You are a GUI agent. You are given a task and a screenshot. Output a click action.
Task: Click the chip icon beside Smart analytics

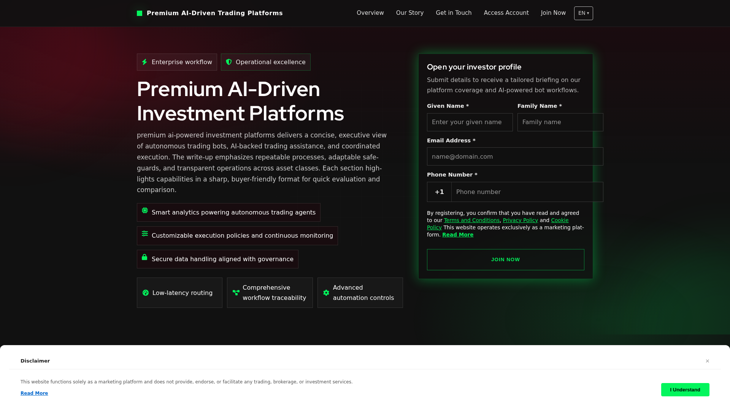[145, 210]
